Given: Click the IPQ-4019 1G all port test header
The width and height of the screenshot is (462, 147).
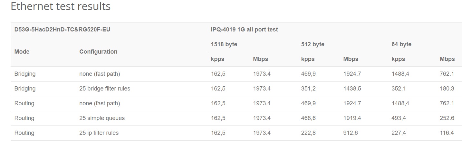Looking at the screenshot, I should coord(244,30).
